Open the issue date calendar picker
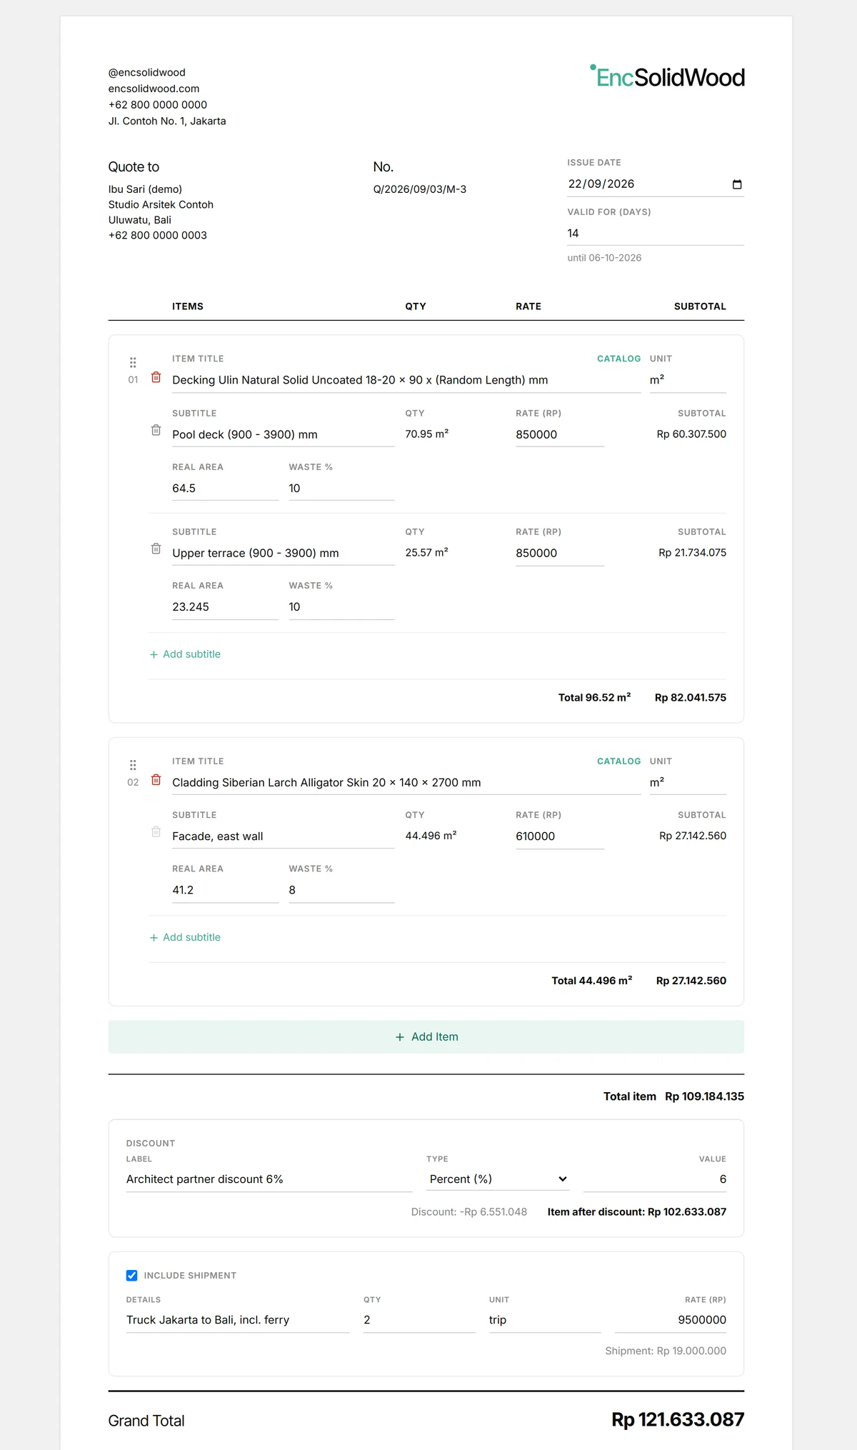Image resolution: width=857 pixels, height=1450 pixels. pyautogui.click(x=737, y=184)
